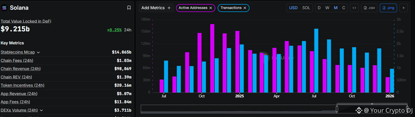Open the Add Metrics menu
This screenshot has width=415, height=117.
point(156,8)
